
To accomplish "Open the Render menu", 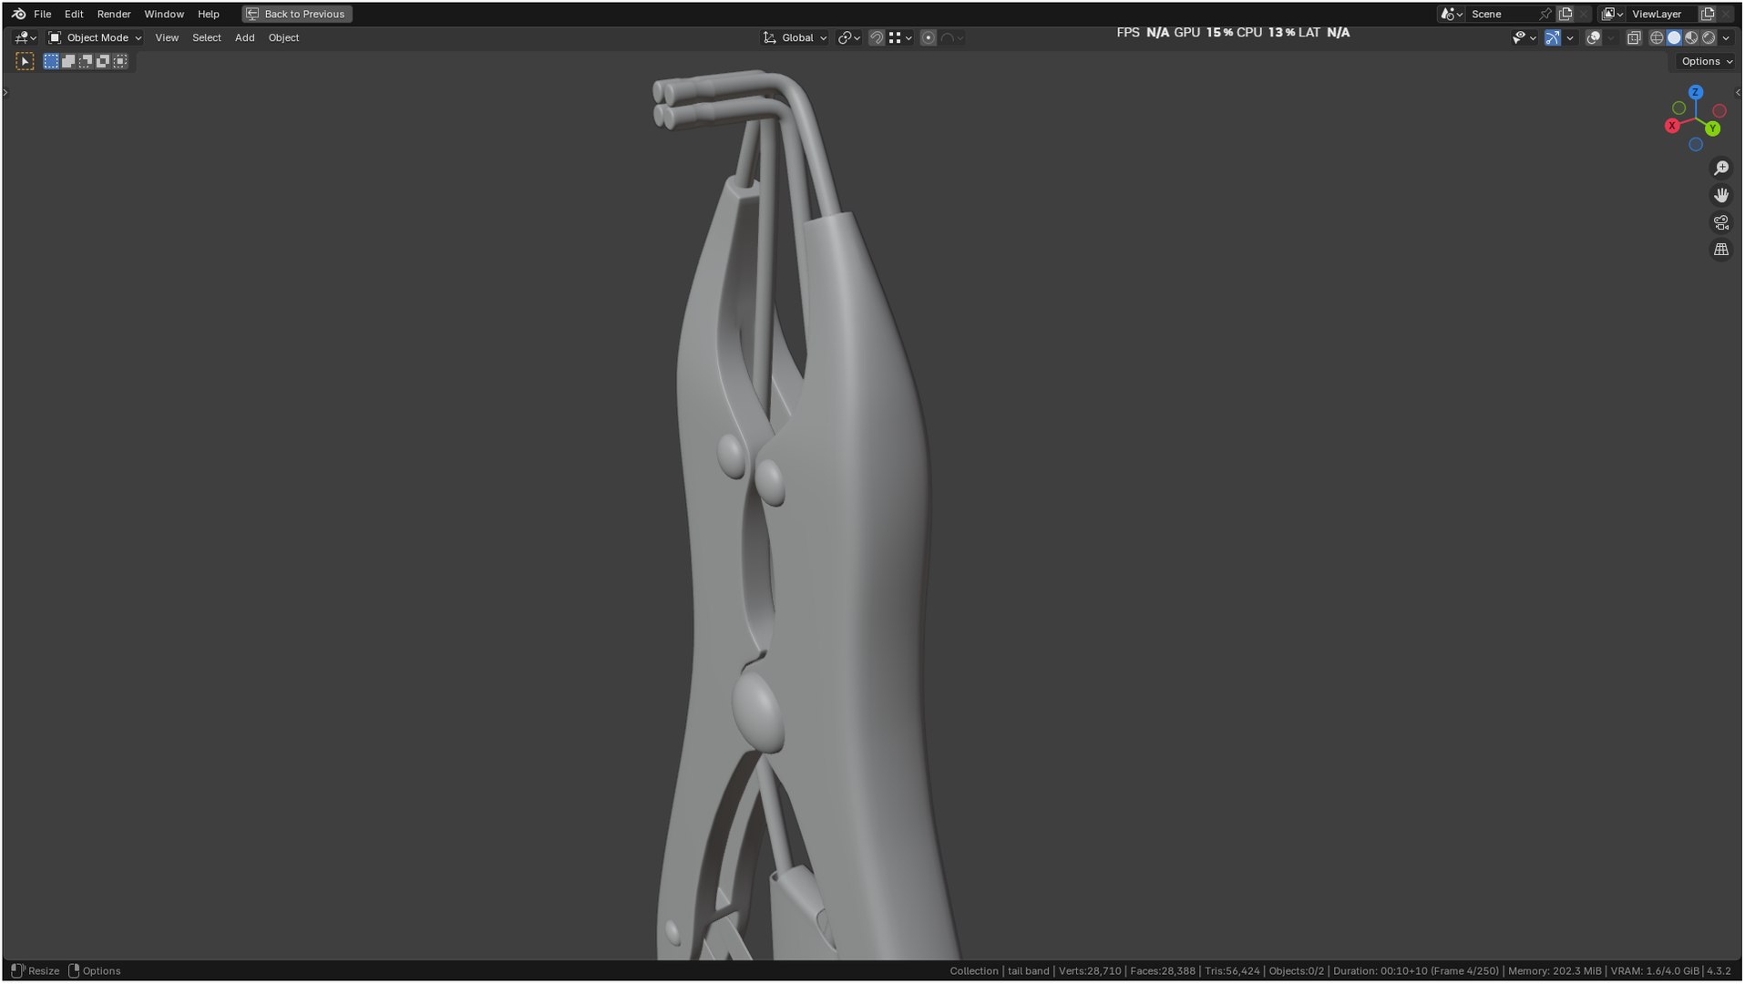I will [114, 14].
